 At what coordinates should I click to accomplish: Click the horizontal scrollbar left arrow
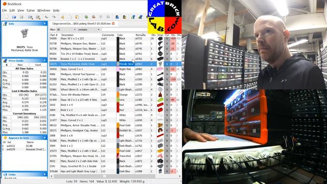coord(52,176)
